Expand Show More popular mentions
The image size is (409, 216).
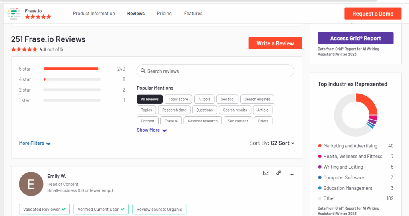coord(151,130)
